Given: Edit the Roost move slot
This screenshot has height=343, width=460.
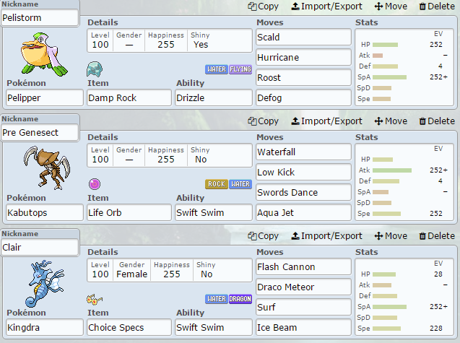Looking at the screenshot, I should click(303, 77).
